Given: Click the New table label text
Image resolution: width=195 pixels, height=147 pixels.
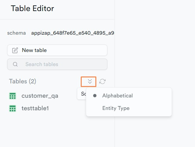Looking at the screenshot, I should tap(34, 50).
